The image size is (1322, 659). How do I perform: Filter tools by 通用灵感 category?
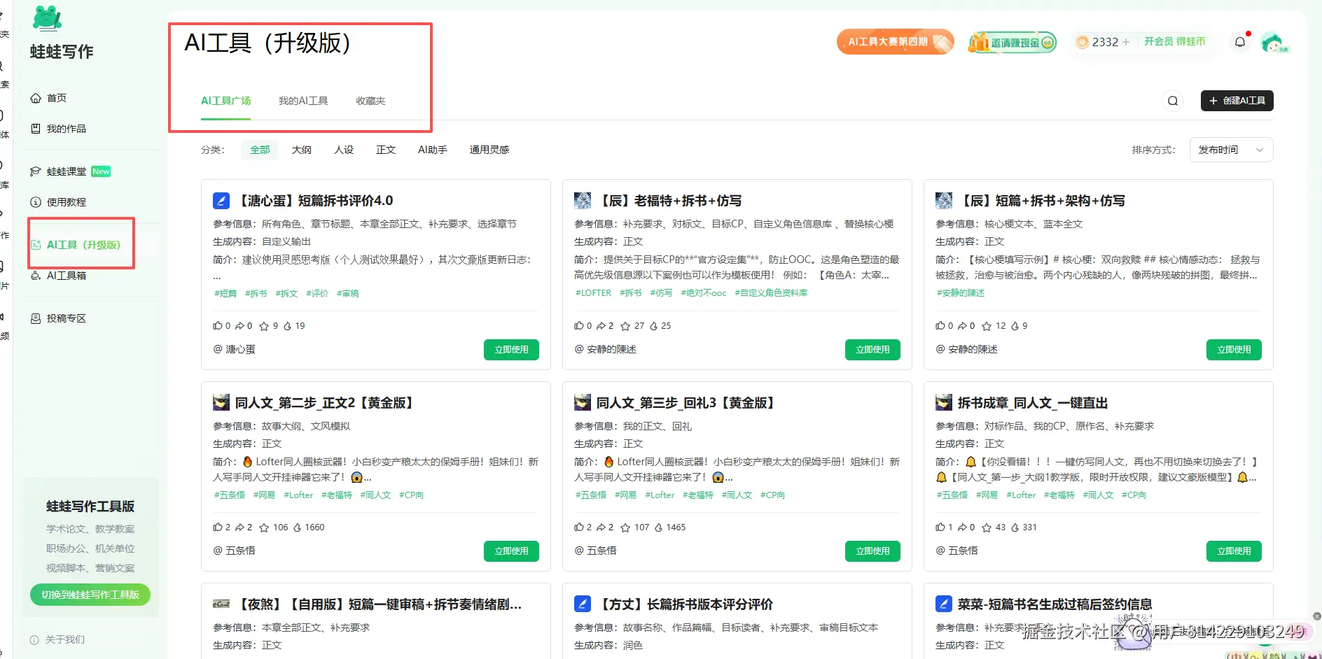pos(489,150)
